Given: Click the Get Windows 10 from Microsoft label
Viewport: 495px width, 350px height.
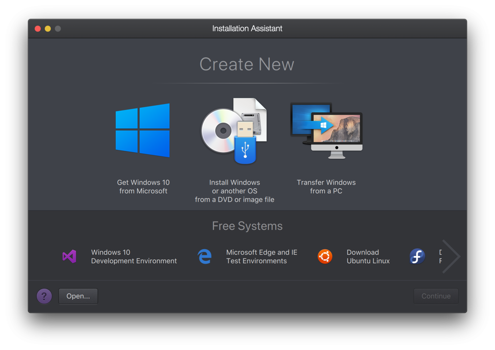Looking at the screenshot, I should click(143, 187).
